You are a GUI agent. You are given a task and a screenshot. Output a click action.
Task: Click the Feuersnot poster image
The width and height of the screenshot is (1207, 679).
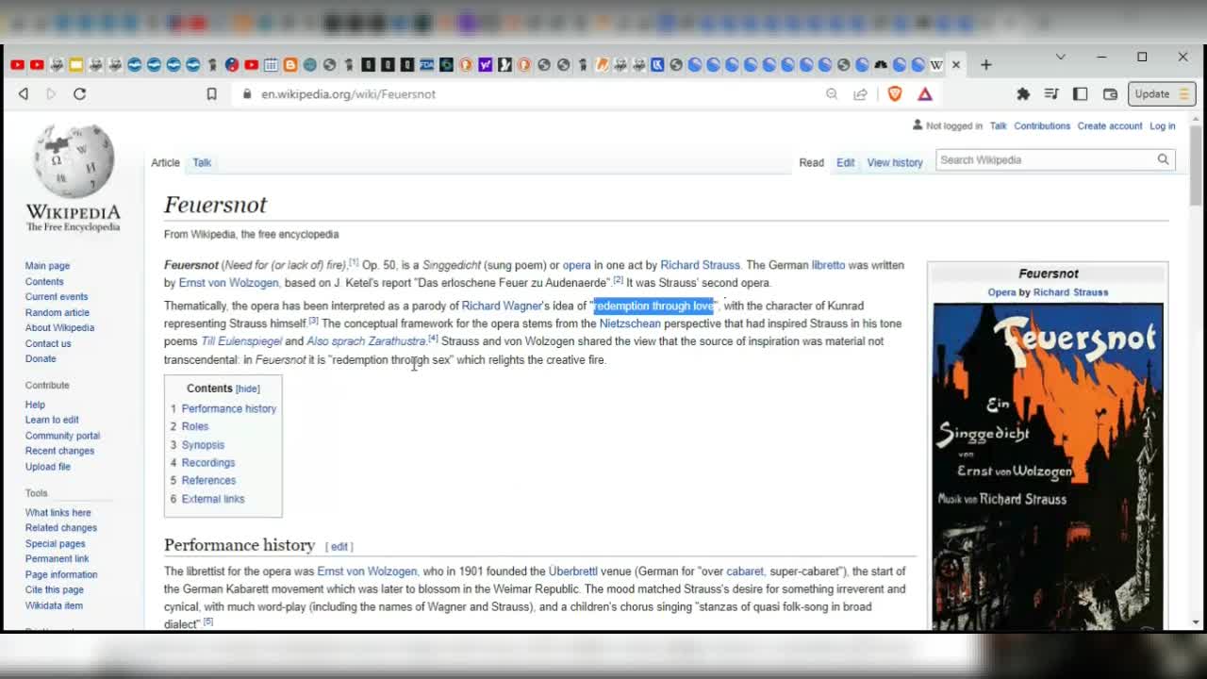click(x=1048, y=466)
